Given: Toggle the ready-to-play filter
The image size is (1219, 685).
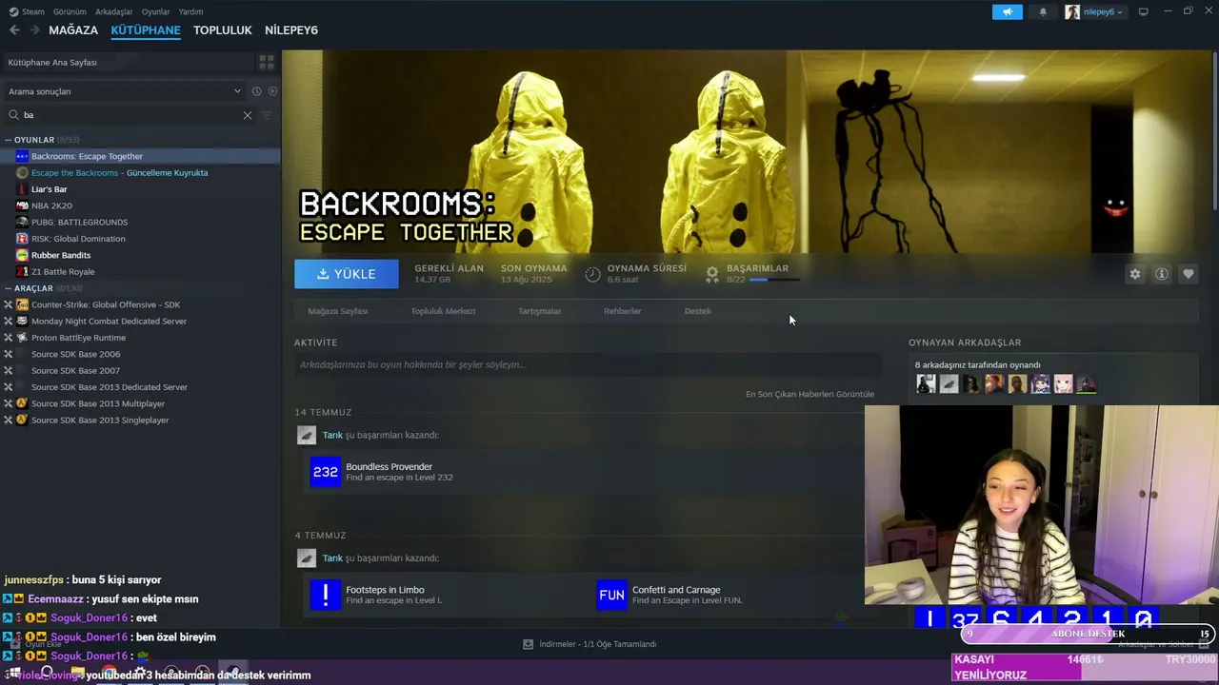Looking at the screenshot, I should coord(272,91).
